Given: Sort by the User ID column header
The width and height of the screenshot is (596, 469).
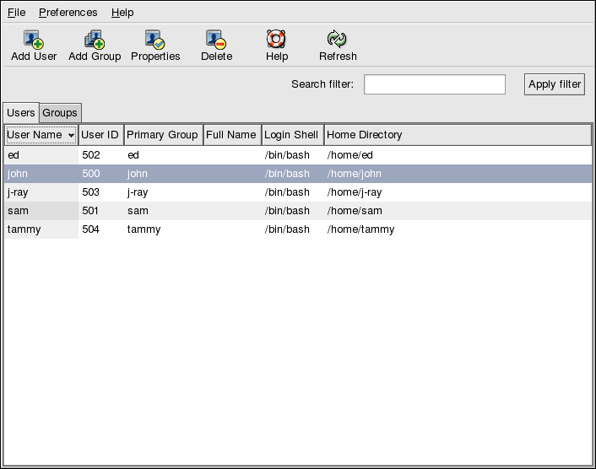Looking at the screenshot, I should coord(100,135).
